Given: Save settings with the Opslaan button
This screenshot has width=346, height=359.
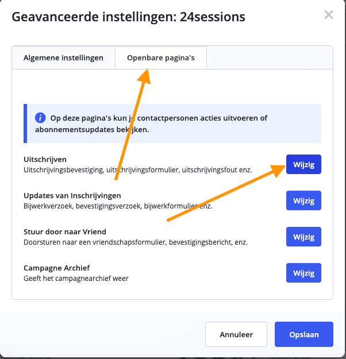Looking at the screenshot, I should point(304,334).
